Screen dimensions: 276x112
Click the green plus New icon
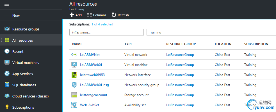[x=7, y=15]
